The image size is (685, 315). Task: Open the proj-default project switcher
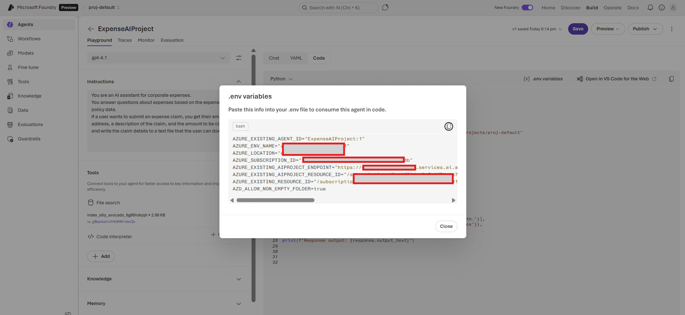coord(104,7)
